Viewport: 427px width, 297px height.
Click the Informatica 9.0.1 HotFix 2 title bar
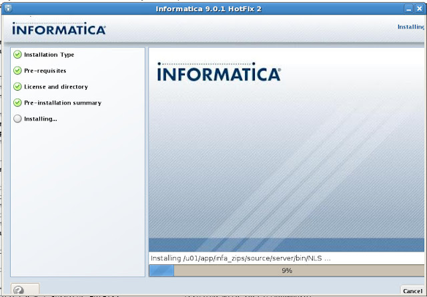[x=213, y=9]
